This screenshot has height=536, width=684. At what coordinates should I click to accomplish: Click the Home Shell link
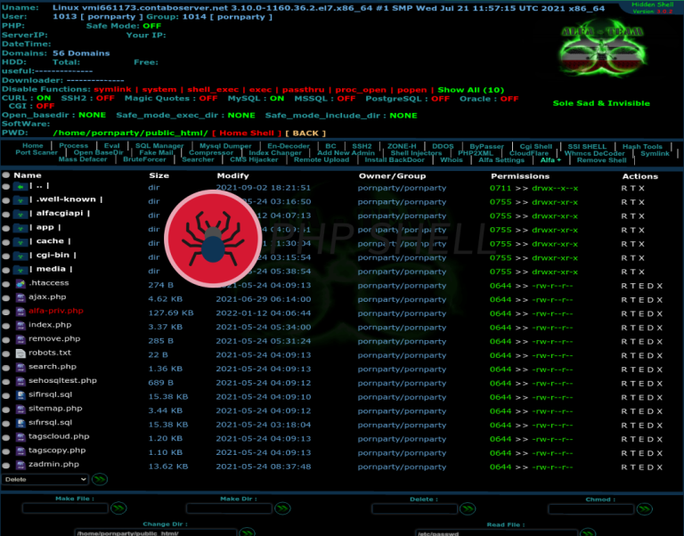(249, 133)
